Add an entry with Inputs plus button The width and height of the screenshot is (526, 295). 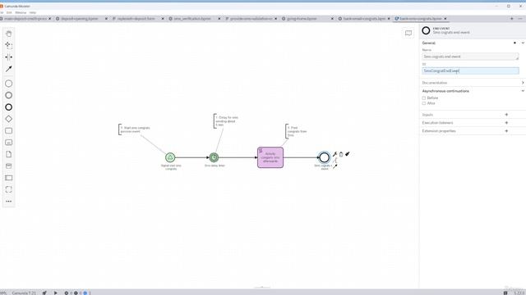tap(506, 115)
